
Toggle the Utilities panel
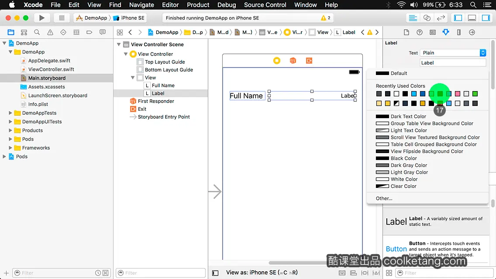486,18
